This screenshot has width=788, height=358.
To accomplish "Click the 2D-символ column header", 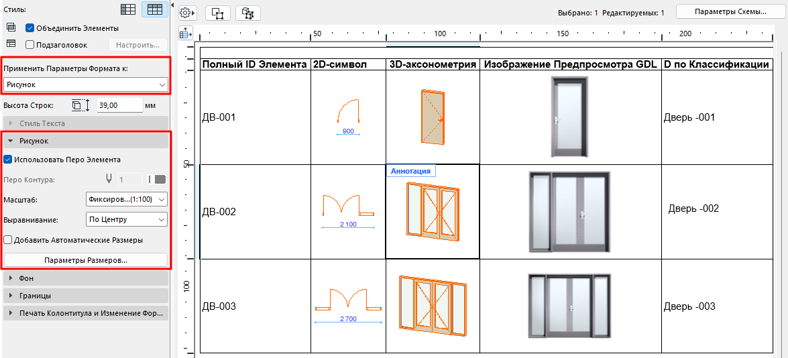I will [348, 65].
